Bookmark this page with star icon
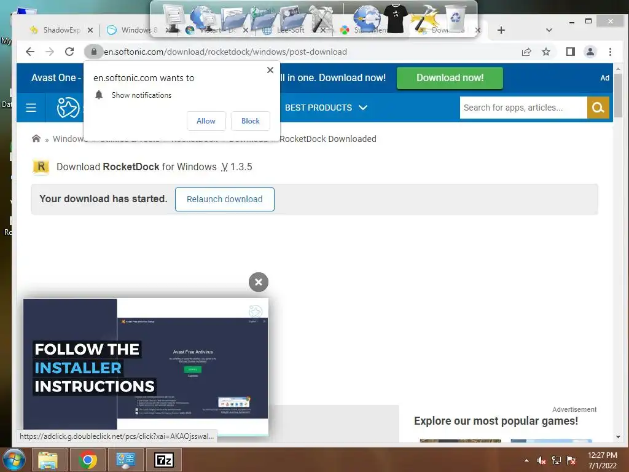The width and height of the screenshot is (629, 472). tap(546, 52)
